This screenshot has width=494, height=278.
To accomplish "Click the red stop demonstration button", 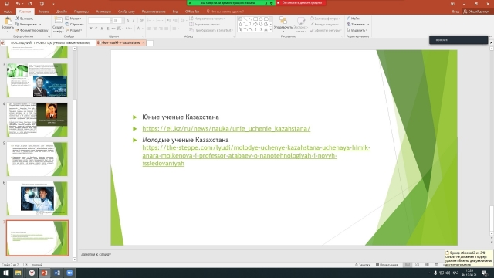I will pos(301,3).
